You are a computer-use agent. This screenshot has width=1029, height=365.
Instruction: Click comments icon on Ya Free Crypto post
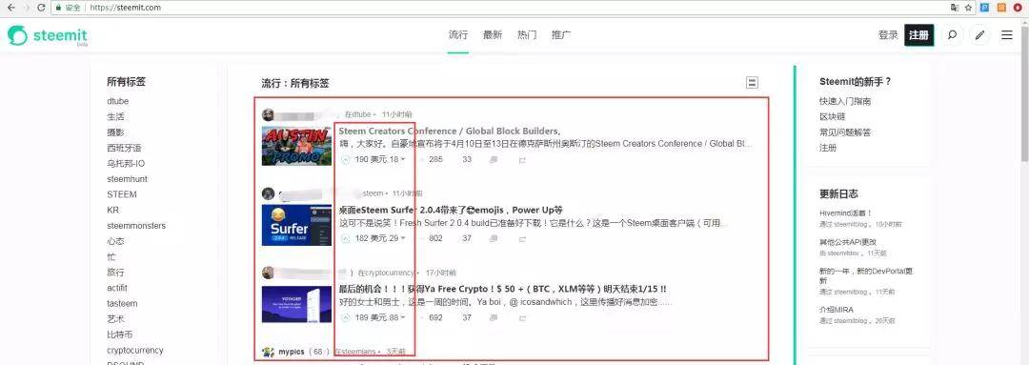(x=494, y=317)
